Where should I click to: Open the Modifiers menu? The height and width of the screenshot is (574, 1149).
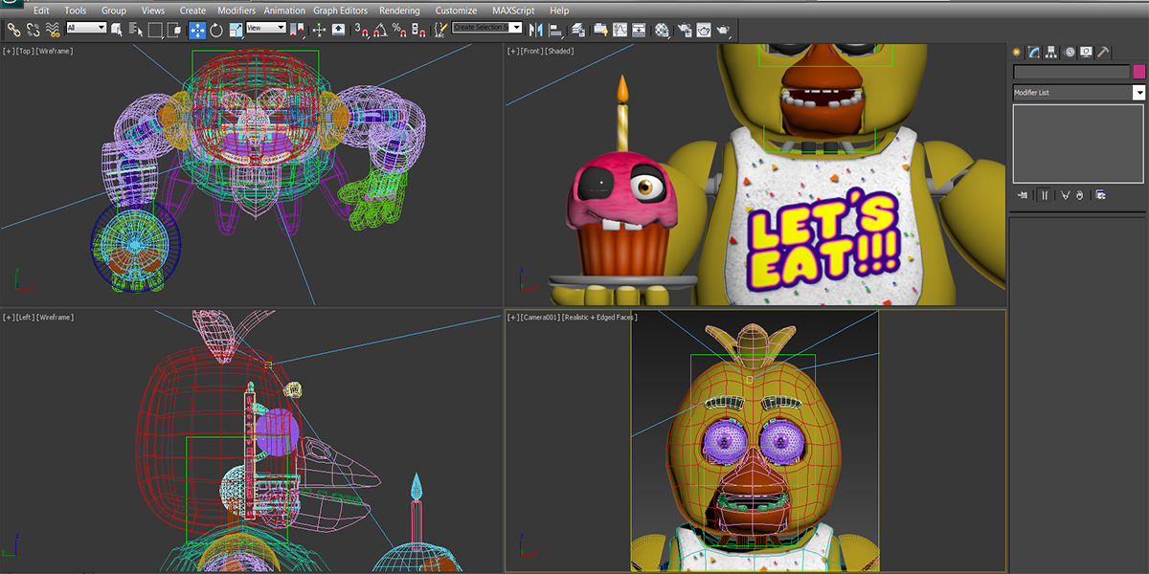[236, 11]
